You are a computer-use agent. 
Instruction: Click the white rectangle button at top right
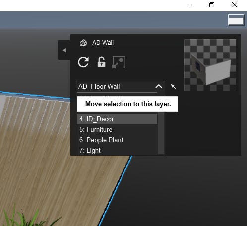coord(236,20)
